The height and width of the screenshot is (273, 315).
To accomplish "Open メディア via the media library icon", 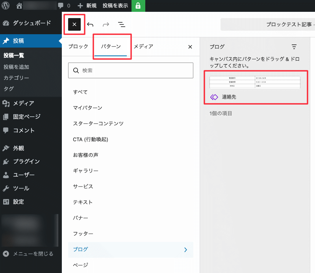I will 6,103.
